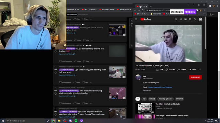Go back in the YouTube window

(135, 10)
